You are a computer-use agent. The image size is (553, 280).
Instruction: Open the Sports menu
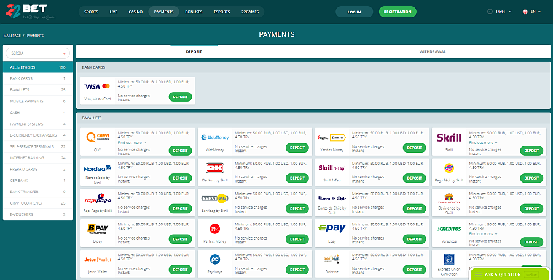click(x=92, y=12)
